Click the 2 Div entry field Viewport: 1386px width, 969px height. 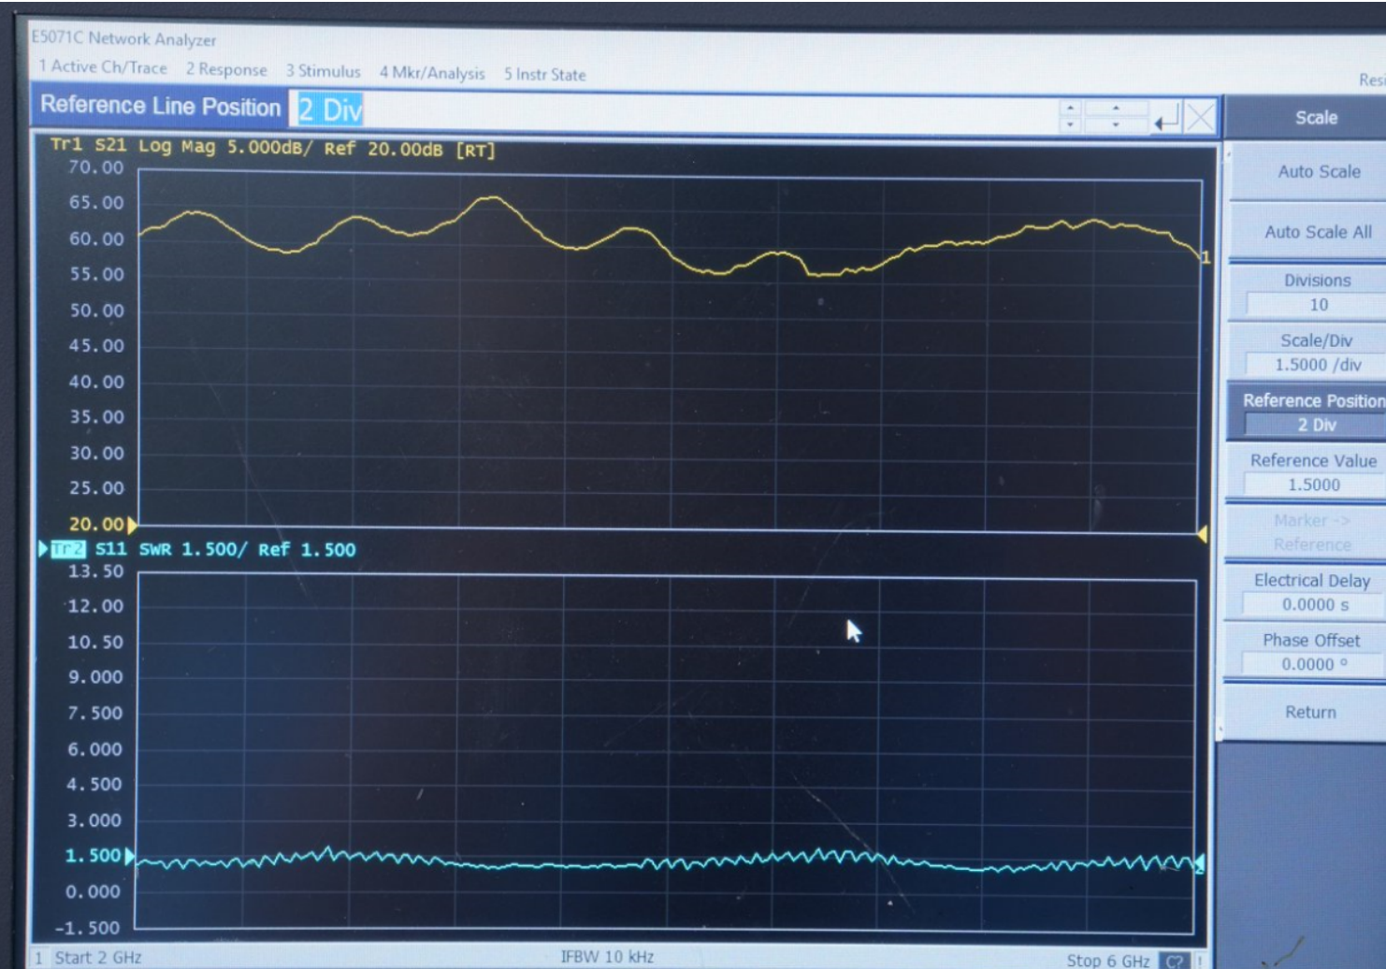(331, 109)
